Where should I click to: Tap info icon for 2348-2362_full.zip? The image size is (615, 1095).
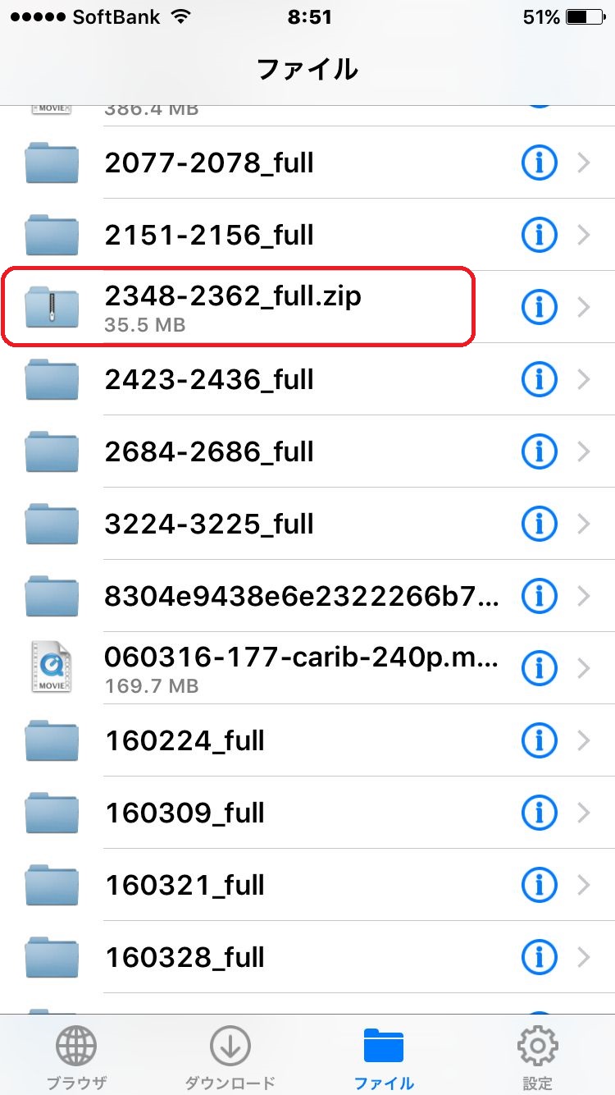(x=539, y=308)
